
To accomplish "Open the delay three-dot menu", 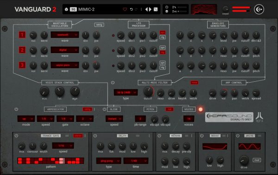I will tap(149, 136).
